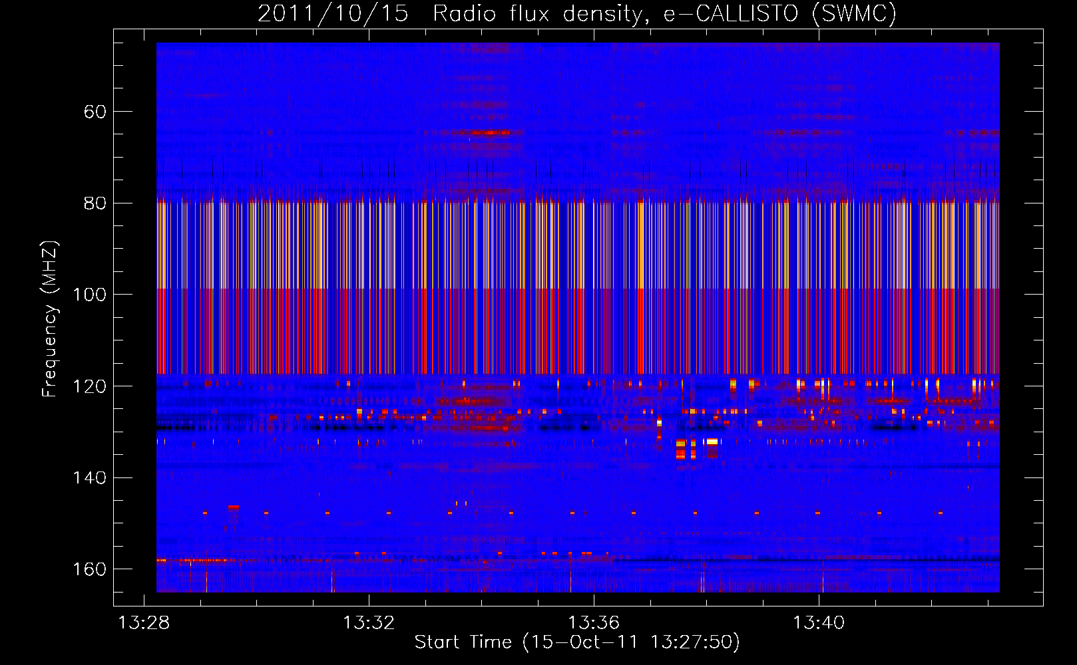Viewport: 1077px width, 665px height.
Task: Click the "Start Time (15-Oct-11 13:27:50)" x-axis label
Action: point(577,642)
